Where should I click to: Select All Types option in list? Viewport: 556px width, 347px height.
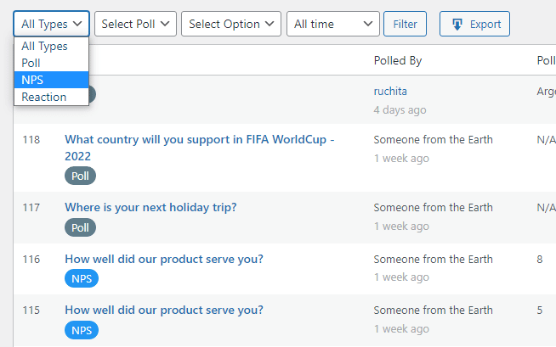click(x=51, y=46)
